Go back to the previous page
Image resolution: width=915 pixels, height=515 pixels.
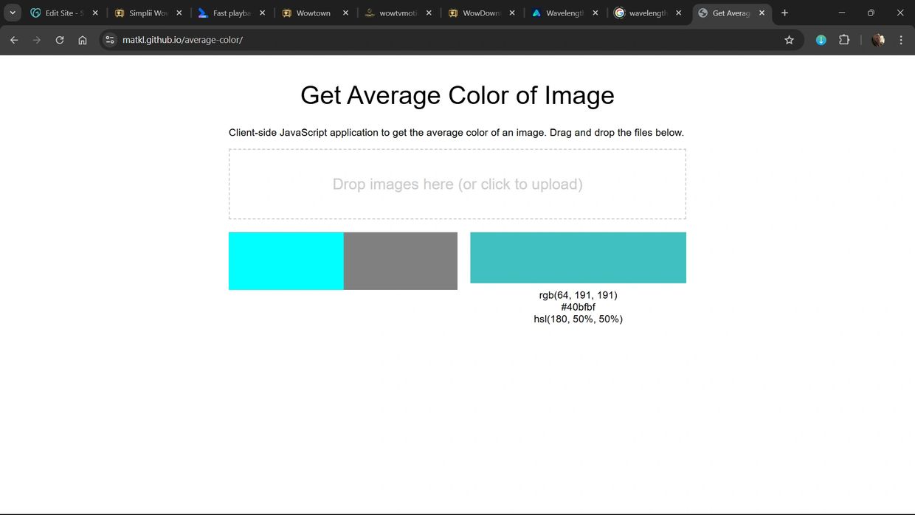[13, 40]
